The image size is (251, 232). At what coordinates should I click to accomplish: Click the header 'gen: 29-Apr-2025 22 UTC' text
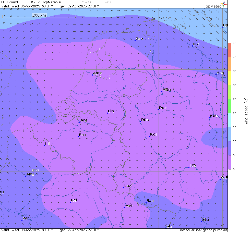click(79, 6)
